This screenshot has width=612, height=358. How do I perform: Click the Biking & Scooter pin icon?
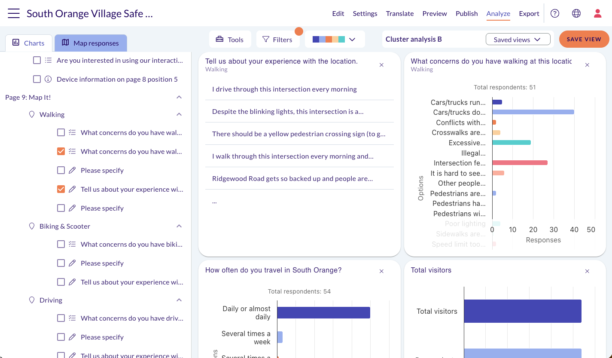pyautogui.click(x=31, y=226)
